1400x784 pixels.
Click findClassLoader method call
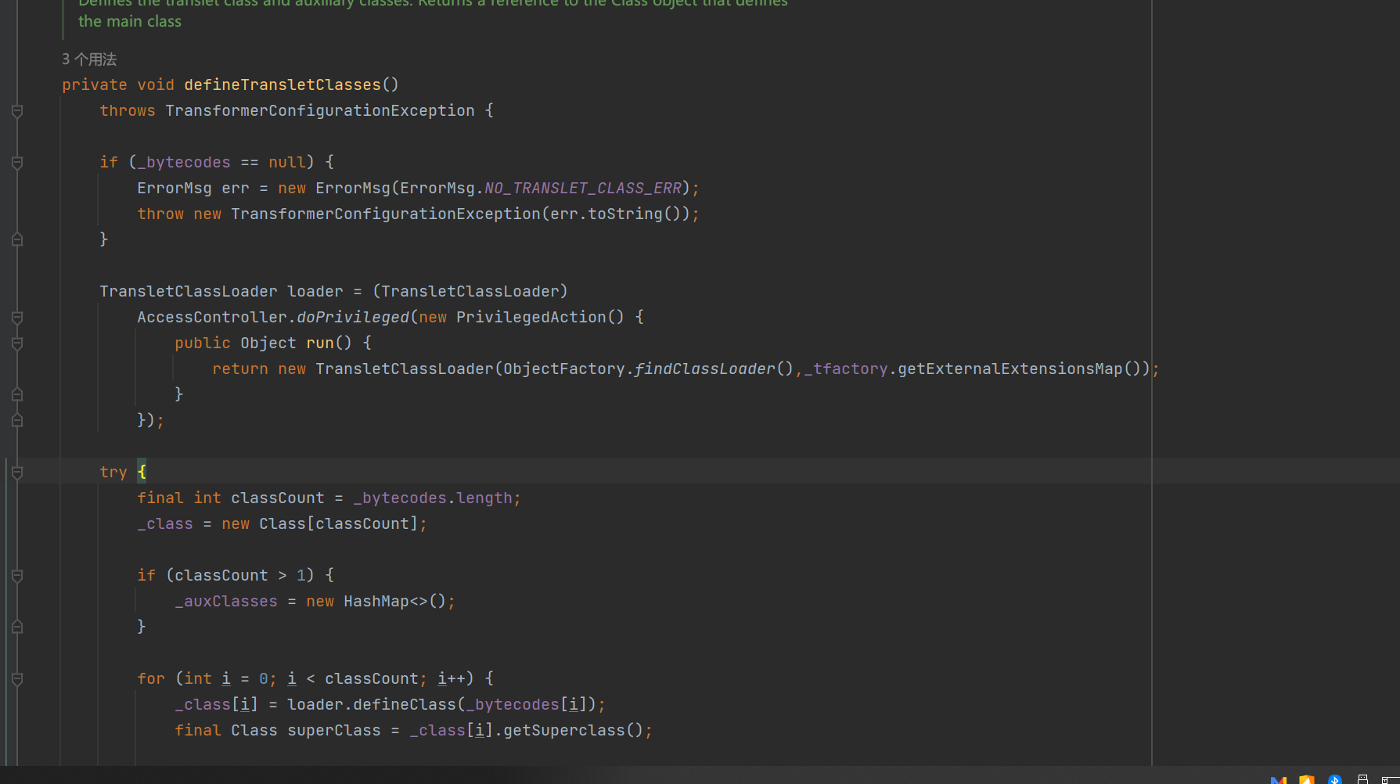[x=705, y=369]
